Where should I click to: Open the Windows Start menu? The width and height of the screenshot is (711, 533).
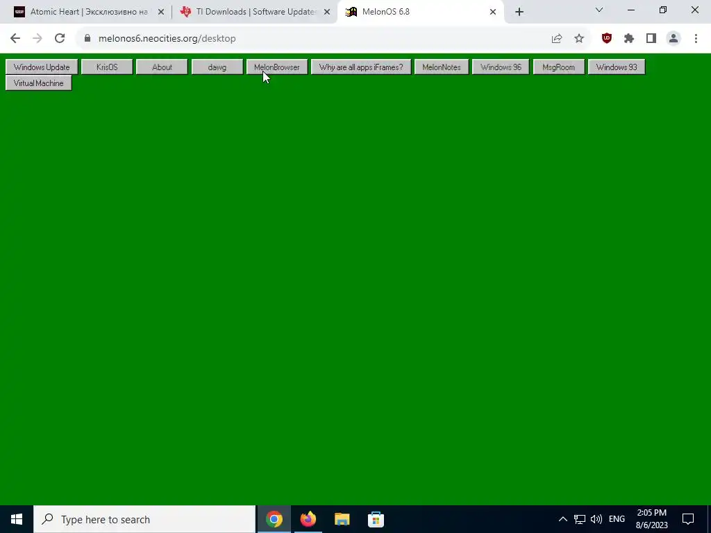point(17,519)
